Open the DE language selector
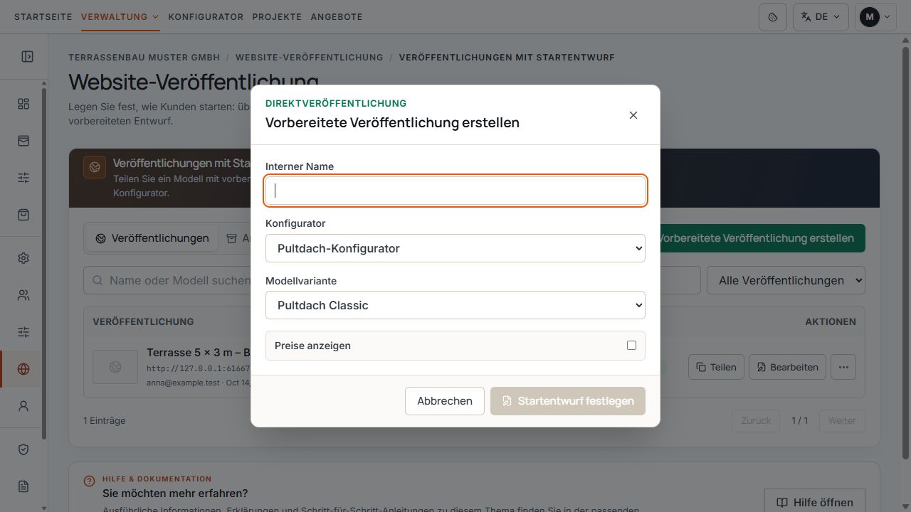This screenshot has height=512, width=911. tap(821, 17)
